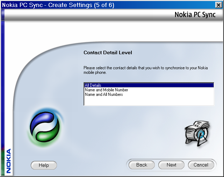Go Back to the previous step
Image resolution: width=224 pixels, height=177 pixels.
142,165
